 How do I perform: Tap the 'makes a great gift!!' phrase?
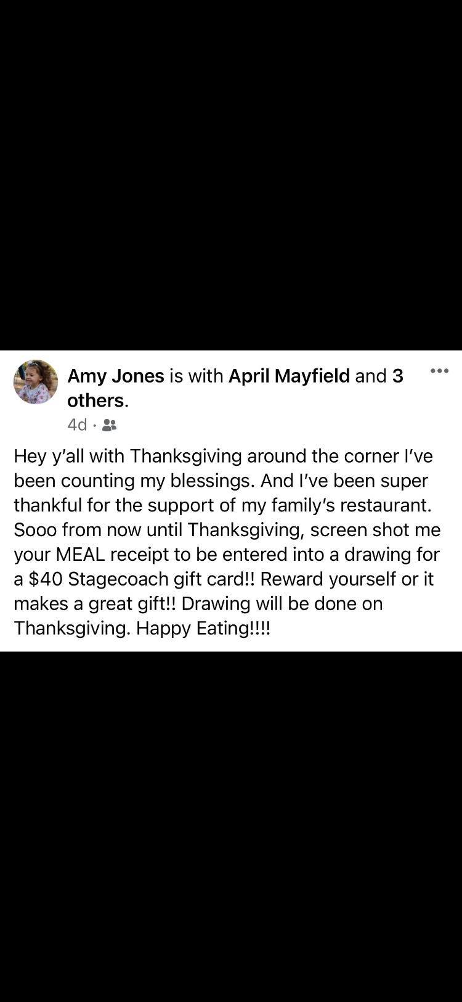click(95, 604)
